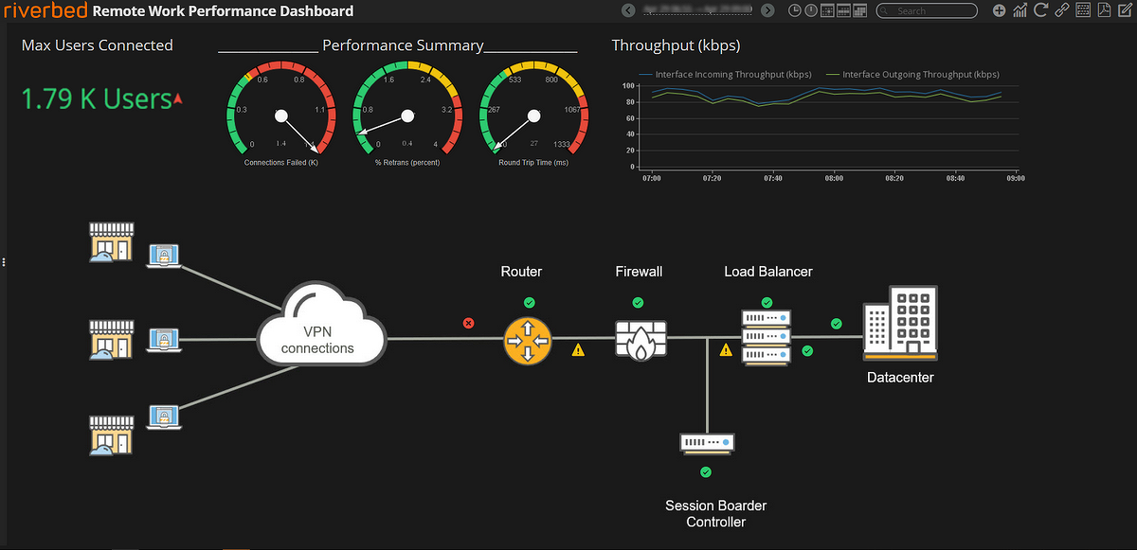This screenshot has height=550, width=1137.
Task: Click the add widget plus icon
Action: point(999,10)
